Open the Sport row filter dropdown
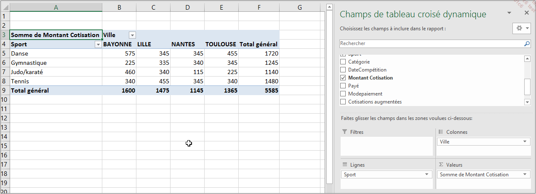This screenshot has width=536, height=194. [x=98, y=45]
